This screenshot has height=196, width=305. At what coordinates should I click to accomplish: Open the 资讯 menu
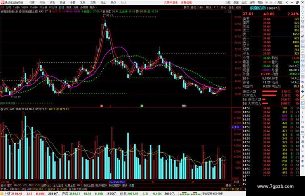coord(52,2)
